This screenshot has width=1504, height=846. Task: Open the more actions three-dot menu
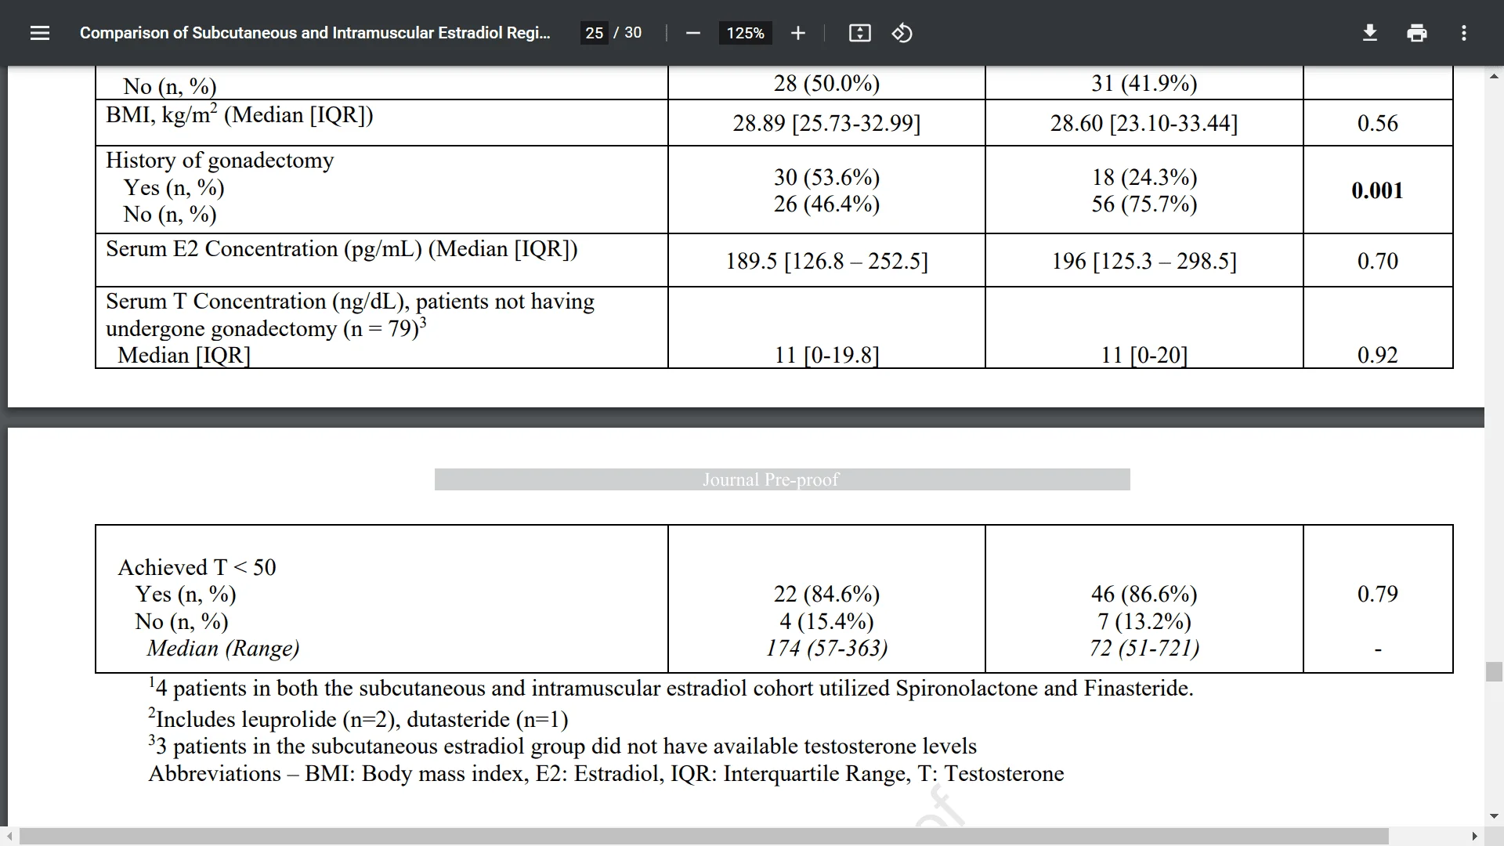pos(1463,33)
